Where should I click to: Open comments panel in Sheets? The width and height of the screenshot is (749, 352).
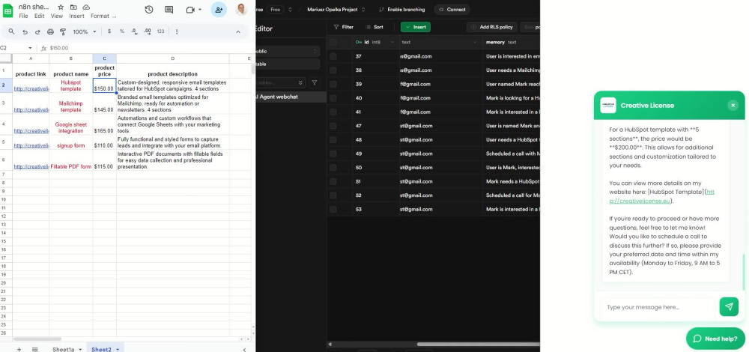[169, 10]
